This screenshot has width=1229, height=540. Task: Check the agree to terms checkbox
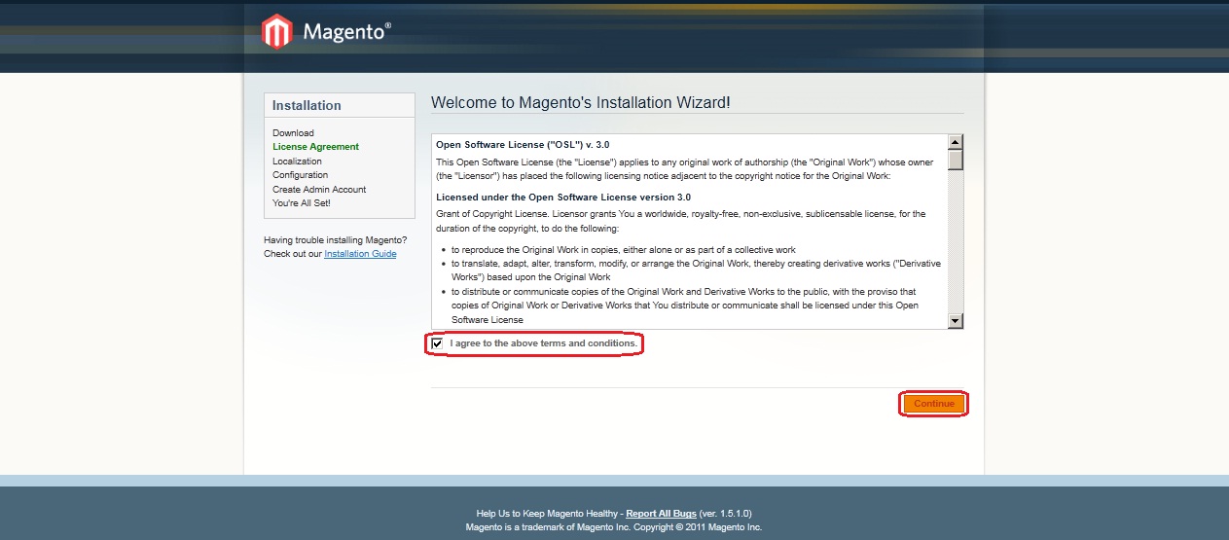tap(438, 343)
